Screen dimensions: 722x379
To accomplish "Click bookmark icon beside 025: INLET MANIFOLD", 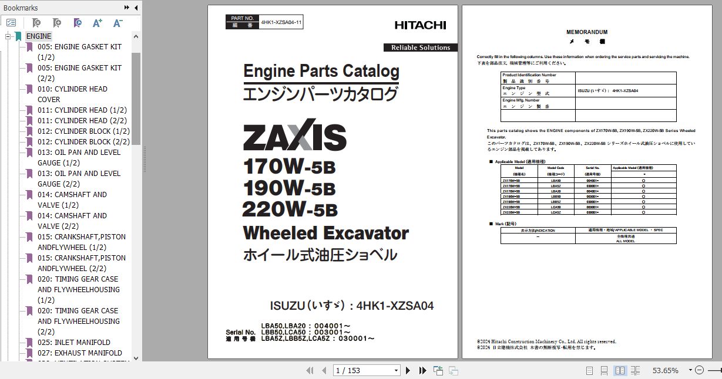I will click(30, 343).
